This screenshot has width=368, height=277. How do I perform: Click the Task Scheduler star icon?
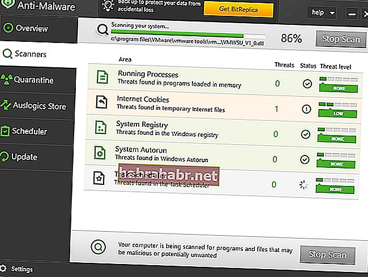coord(99,178)
